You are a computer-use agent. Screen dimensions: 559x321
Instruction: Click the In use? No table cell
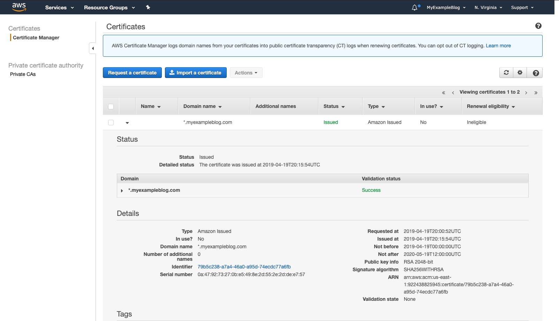pos(423,122)
